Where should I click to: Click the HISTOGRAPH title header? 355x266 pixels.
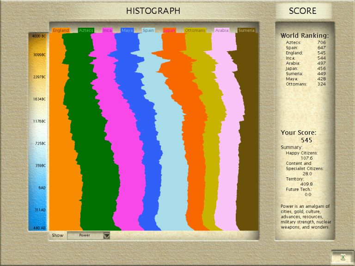tap(153, 11)
